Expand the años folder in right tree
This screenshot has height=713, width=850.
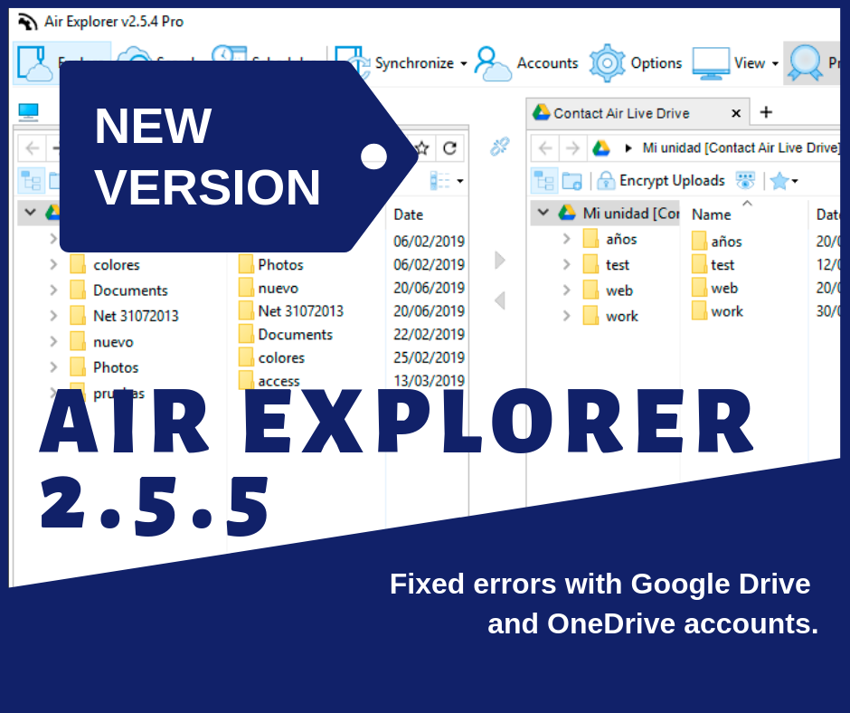pyautogui.click(x=566, y=239)
